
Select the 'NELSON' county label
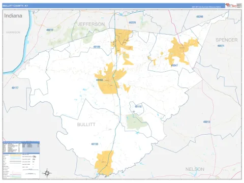point(195,169)
